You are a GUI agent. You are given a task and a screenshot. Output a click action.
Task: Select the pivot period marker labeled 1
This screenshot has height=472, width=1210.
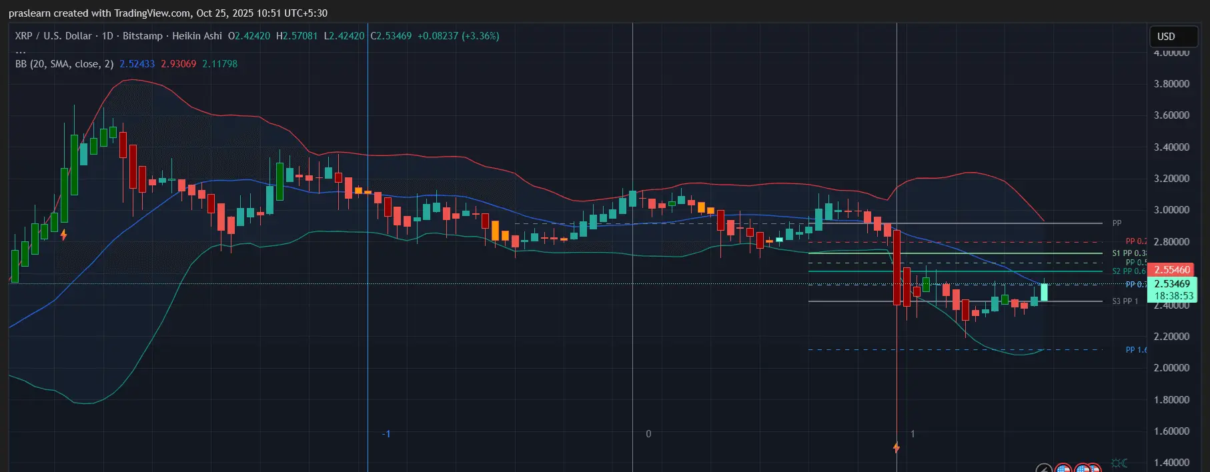(x=913, y=434)
